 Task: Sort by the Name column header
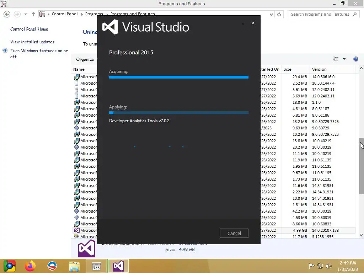pos(79,69)
